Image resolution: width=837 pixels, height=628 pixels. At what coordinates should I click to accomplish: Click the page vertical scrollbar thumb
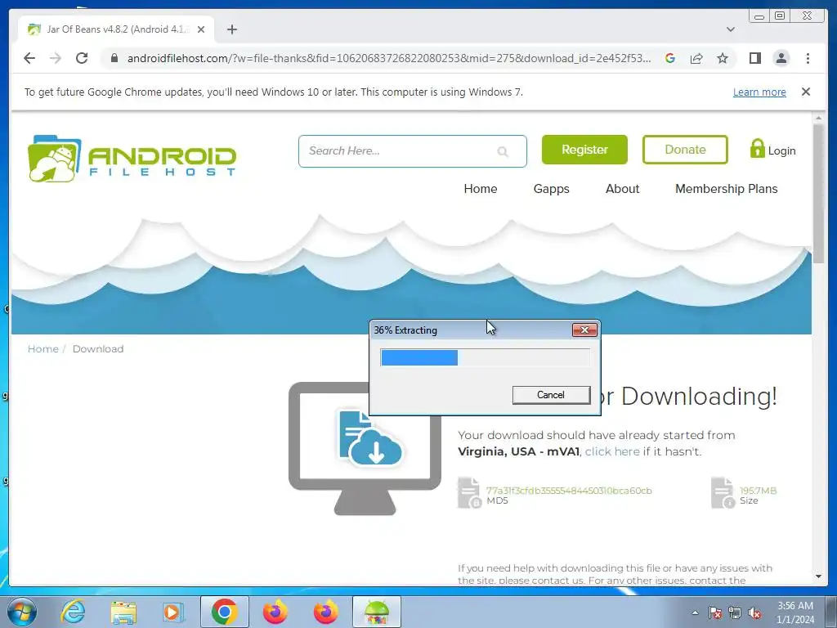[818, 192]
